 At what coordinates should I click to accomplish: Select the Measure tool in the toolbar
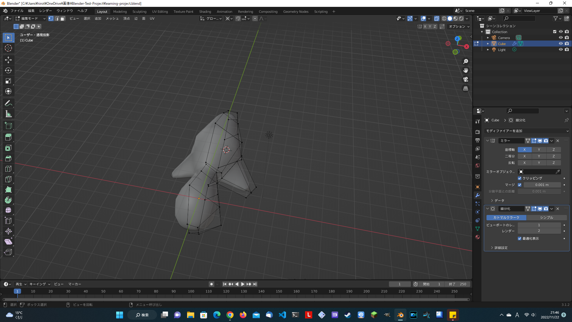pos(8,114)
